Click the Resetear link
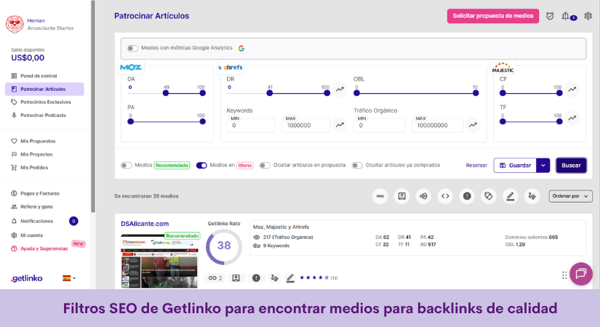 (x=476, y=165)
